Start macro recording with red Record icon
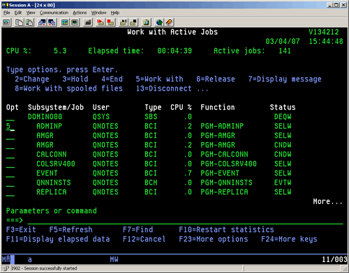 pos(101,22)
